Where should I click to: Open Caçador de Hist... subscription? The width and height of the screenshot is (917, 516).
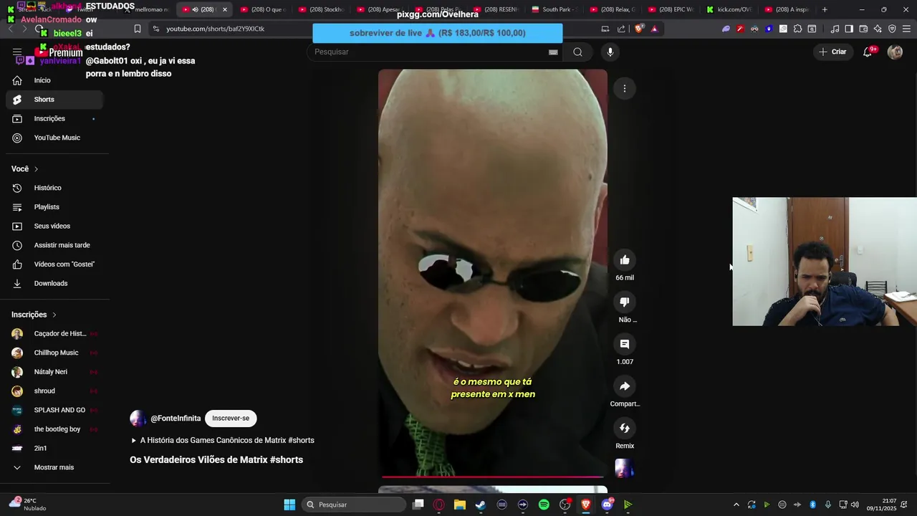pyautogui.click(x=54, y=333)
